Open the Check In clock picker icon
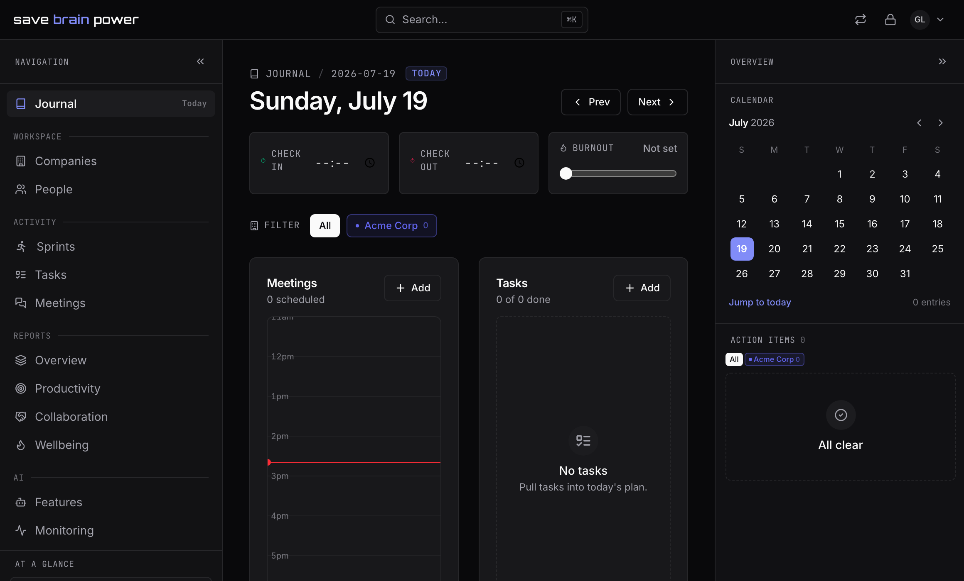The image size is (964, 581). pyautogui.click(x=370, y=163)
